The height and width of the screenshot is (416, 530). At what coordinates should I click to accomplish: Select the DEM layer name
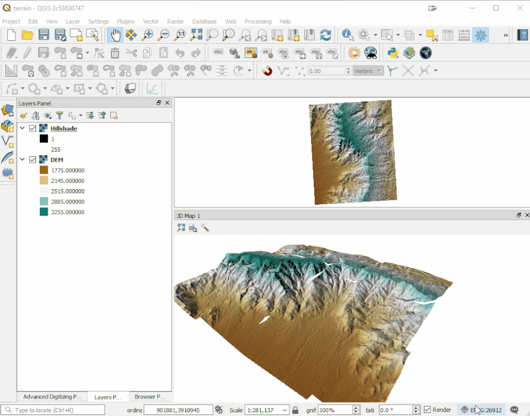(57, 160)
